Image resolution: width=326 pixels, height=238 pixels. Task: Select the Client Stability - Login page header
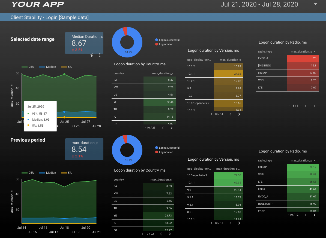pos(49,17)
